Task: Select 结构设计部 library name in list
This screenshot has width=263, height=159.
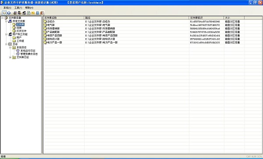Action: 53,39
